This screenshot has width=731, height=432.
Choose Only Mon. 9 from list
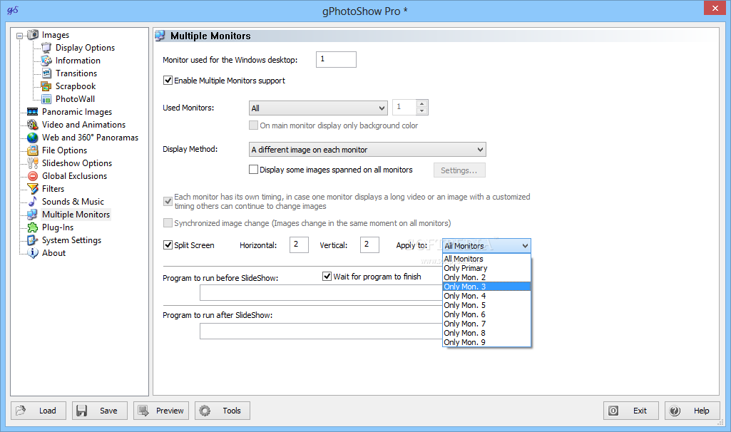tap(486, 342)
